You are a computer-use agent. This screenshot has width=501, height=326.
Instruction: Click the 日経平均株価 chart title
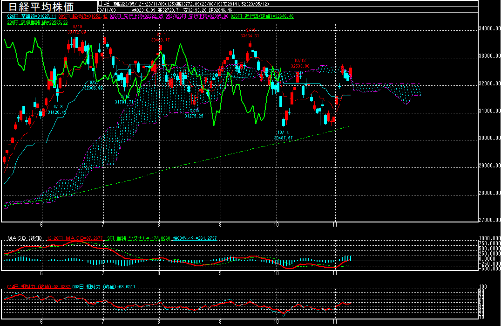tap(41, 7)
